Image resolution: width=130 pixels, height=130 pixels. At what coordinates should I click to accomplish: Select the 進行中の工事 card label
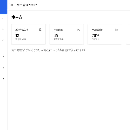[22, 30]
